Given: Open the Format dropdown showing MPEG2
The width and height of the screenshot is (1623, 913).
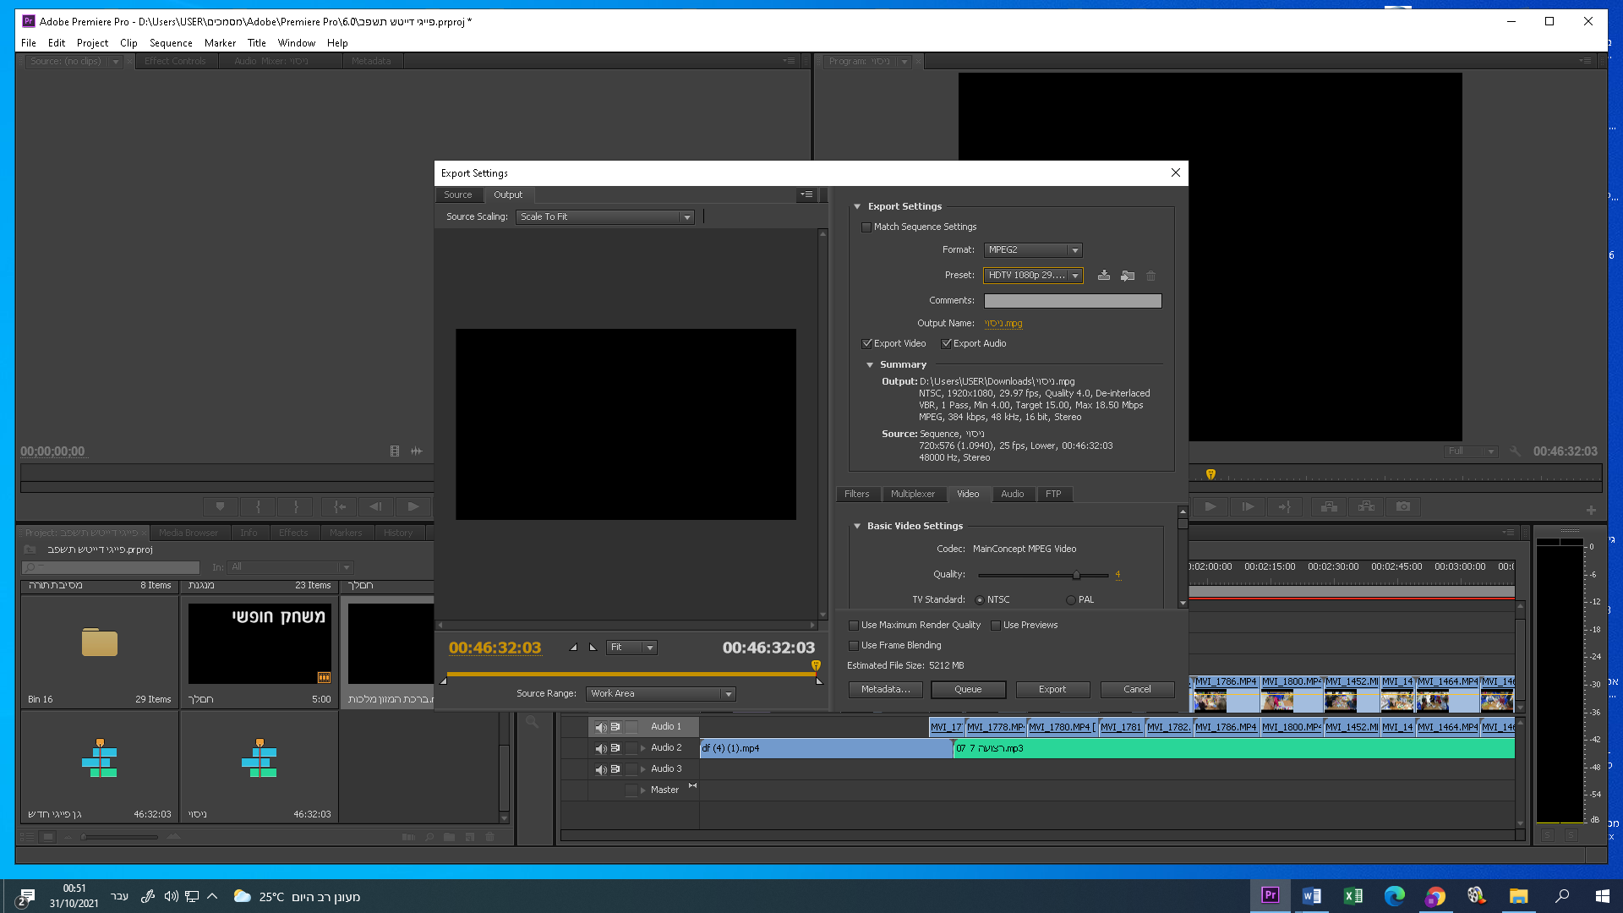Looking at the screenshot, I should (x=1032, y=250).
